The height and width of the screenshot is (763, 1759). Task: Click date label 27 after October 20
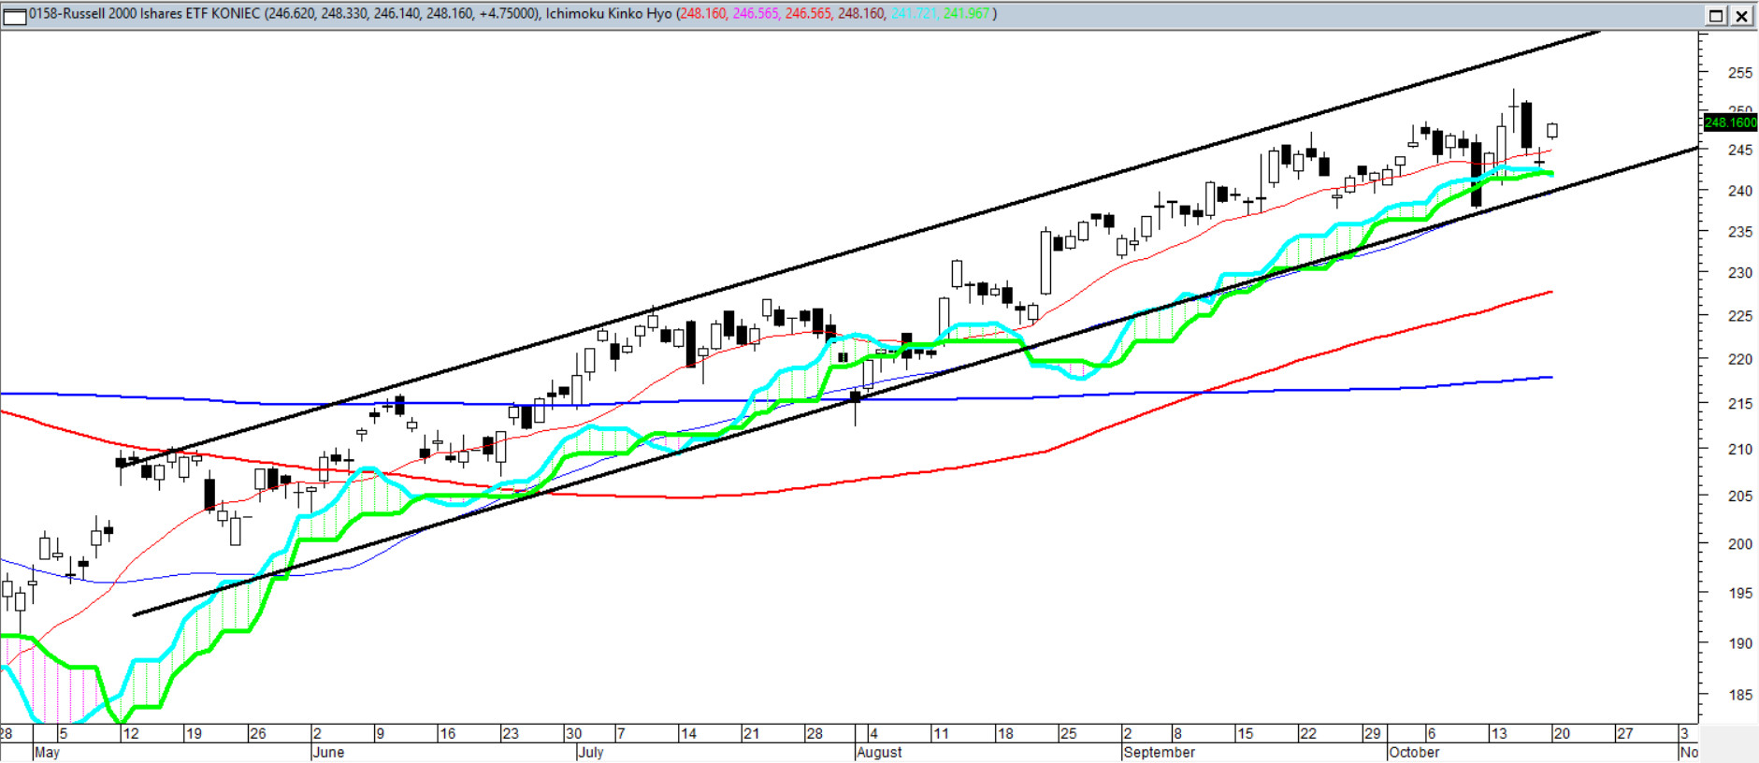[1624, 733]
